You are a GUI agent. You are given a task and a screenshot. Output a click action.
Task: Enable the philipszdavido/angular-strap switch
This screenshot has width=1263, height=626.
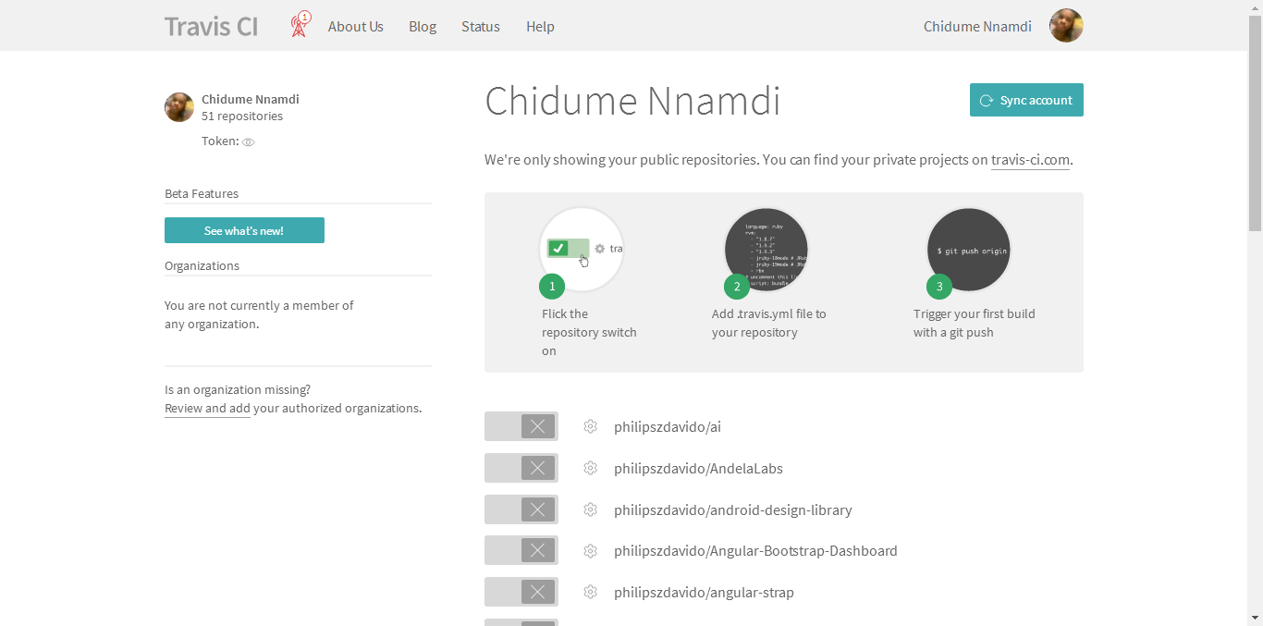point(521,592)
